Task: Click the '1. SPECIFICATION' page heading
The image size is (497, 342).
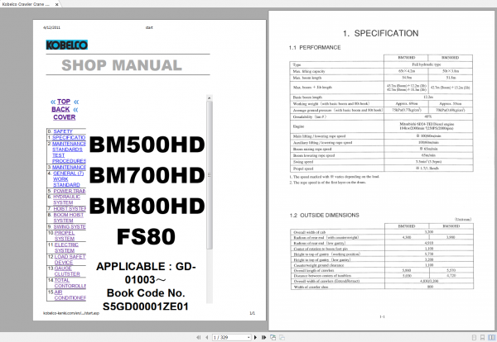Action: [380, 33]
